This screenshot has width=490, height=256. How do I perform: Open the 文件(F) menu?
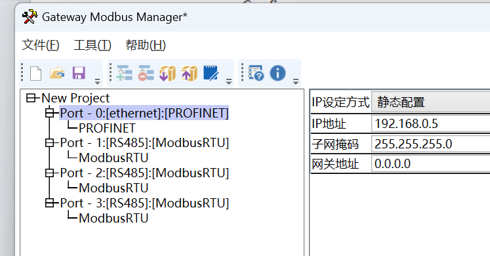click(x=41, y=45)
